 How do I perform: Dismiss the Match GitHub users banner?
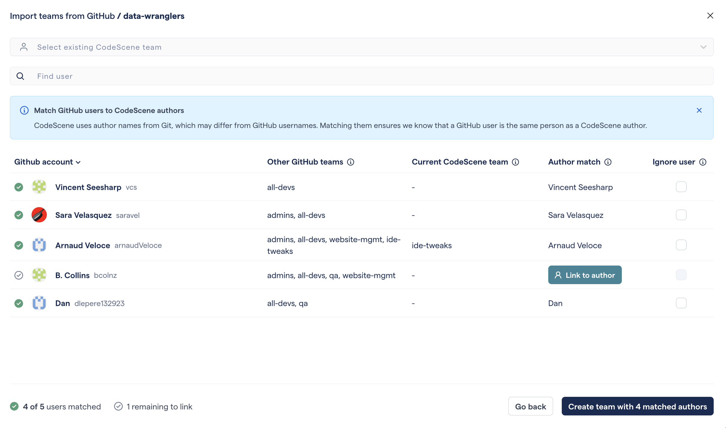point(699,110)
